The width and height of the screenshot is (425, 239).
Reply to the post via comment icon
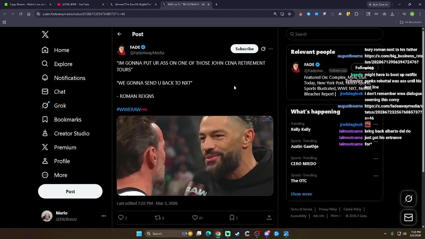point(121,218)
